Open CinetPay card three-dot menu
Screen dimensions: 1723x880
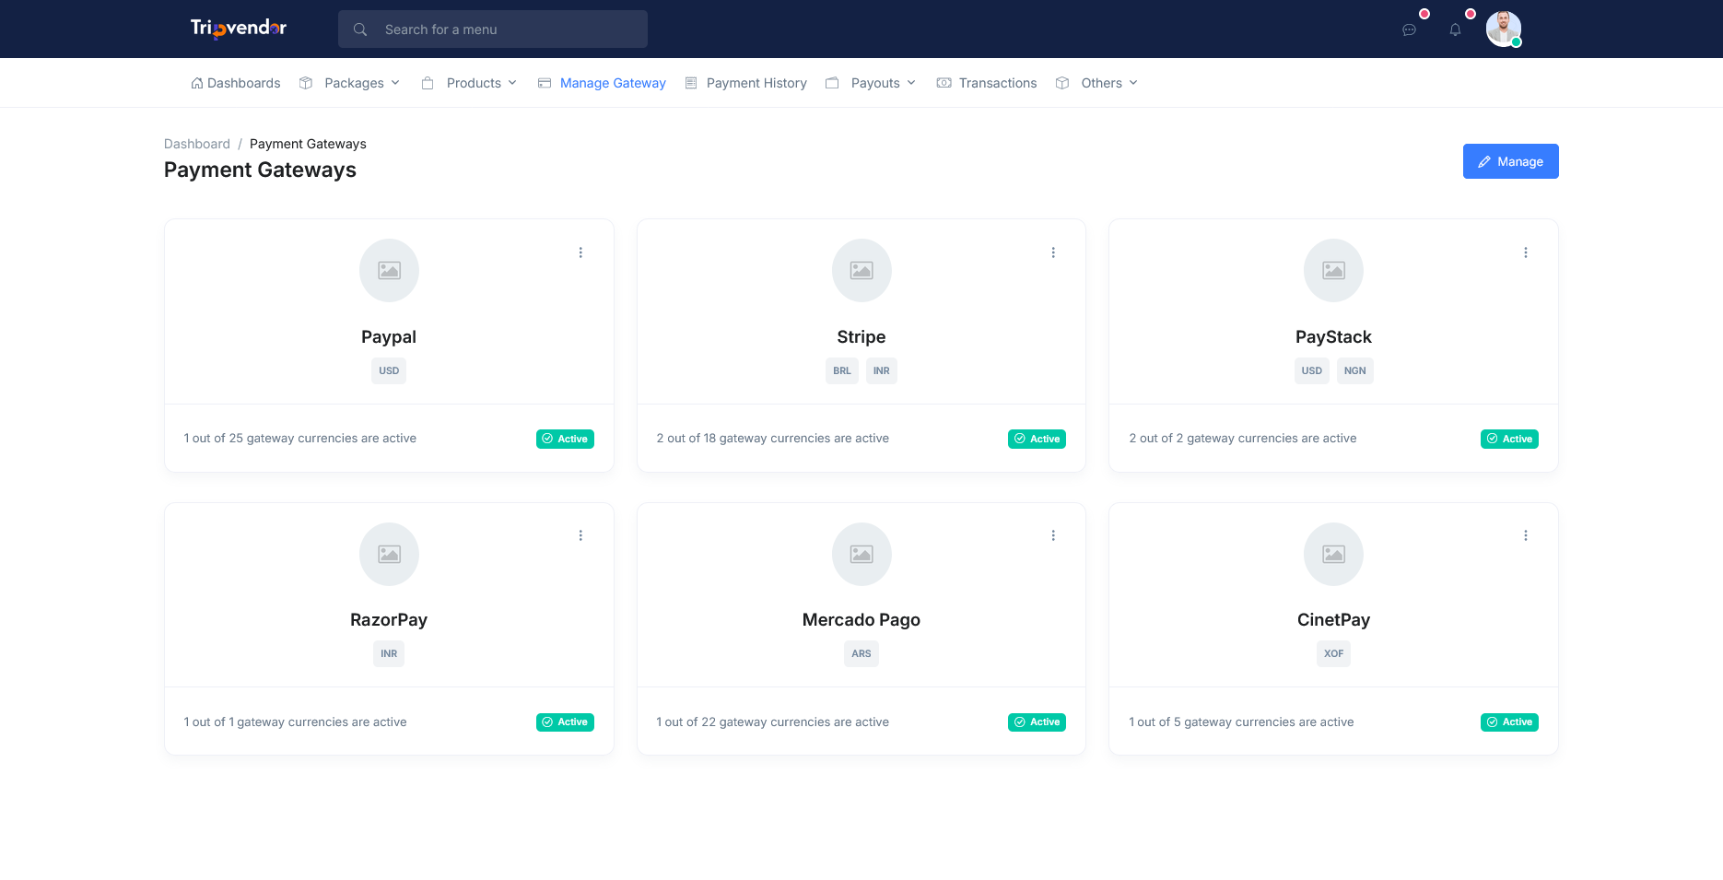pyautogui.click(x=1526, y=535)
